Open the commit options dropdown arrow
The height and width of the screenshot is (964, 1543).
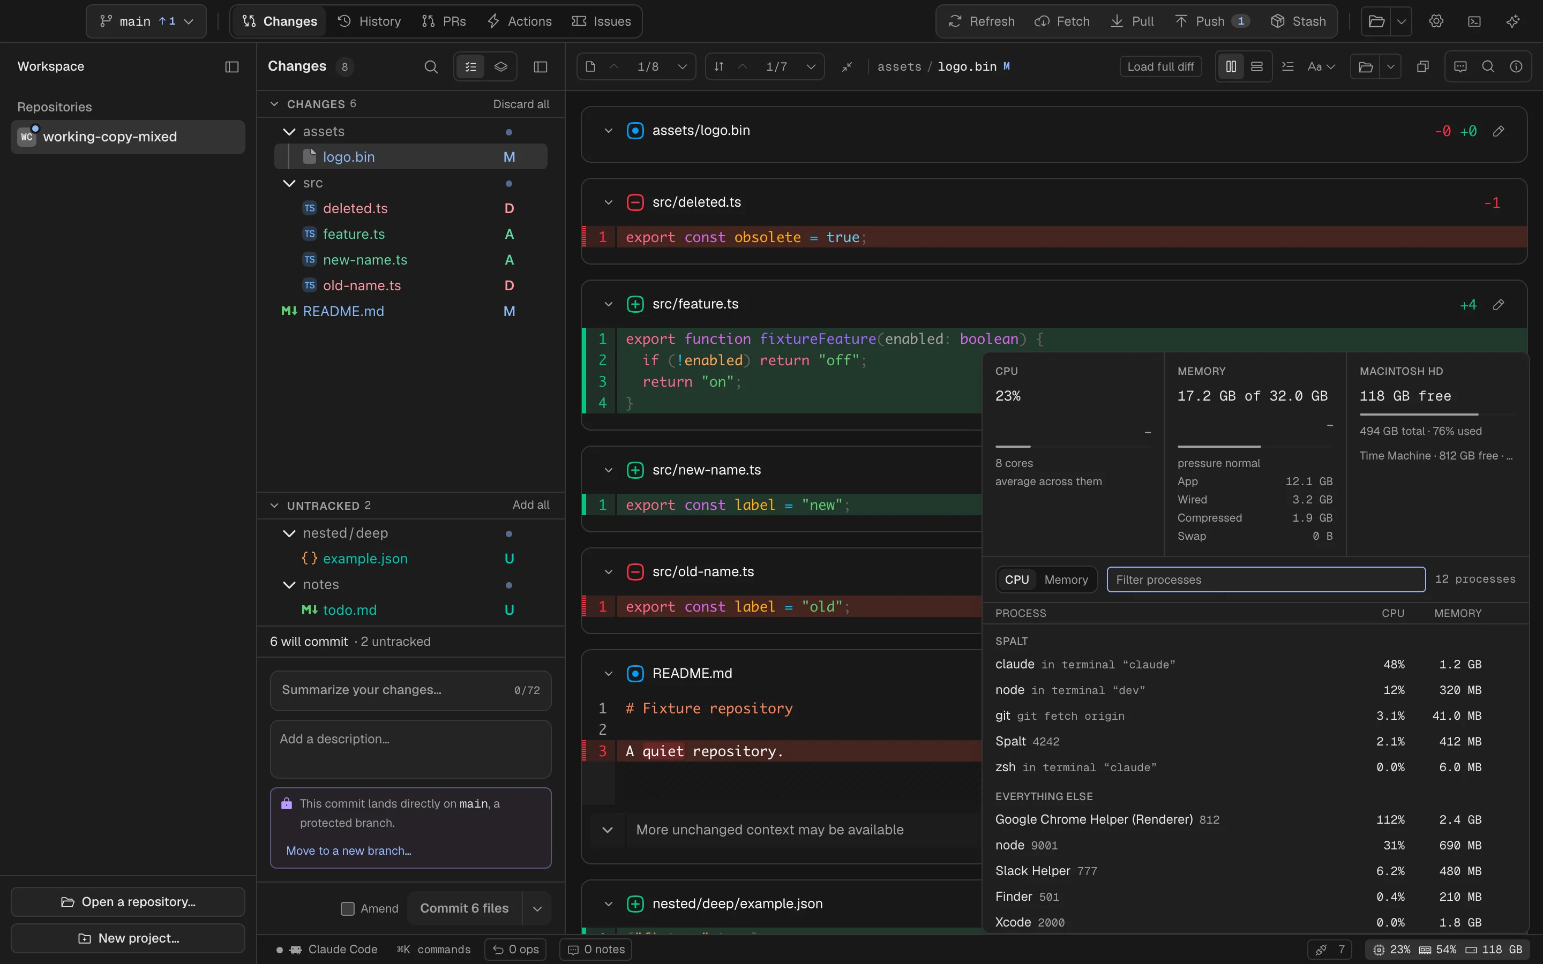[537, 908]
